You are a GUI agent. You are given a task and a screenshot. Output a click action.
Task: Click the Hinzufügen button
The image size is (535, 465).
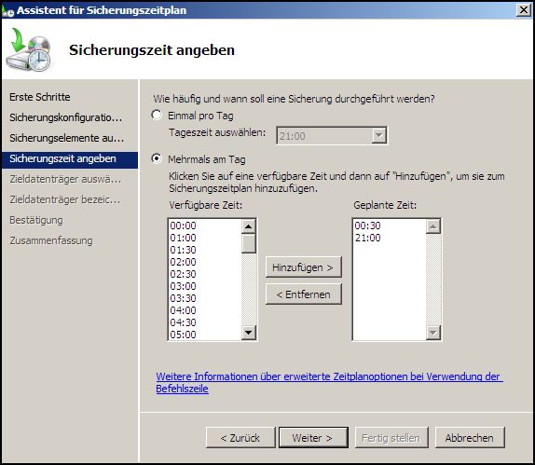point(303,267)
